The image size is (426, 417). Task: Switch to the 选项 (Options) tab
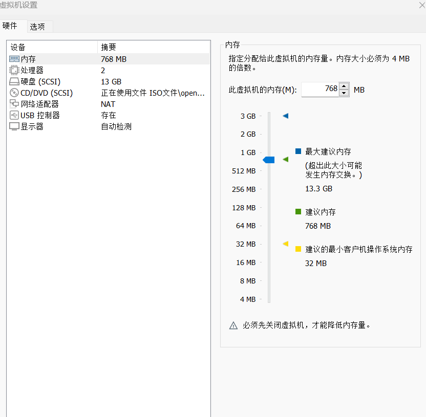(x=37, y=27)
